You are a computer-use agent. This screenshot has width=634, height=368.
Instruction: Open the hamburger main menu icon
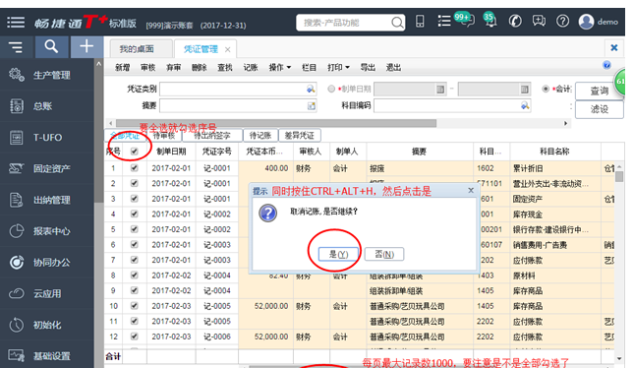[x=16, y=22]
